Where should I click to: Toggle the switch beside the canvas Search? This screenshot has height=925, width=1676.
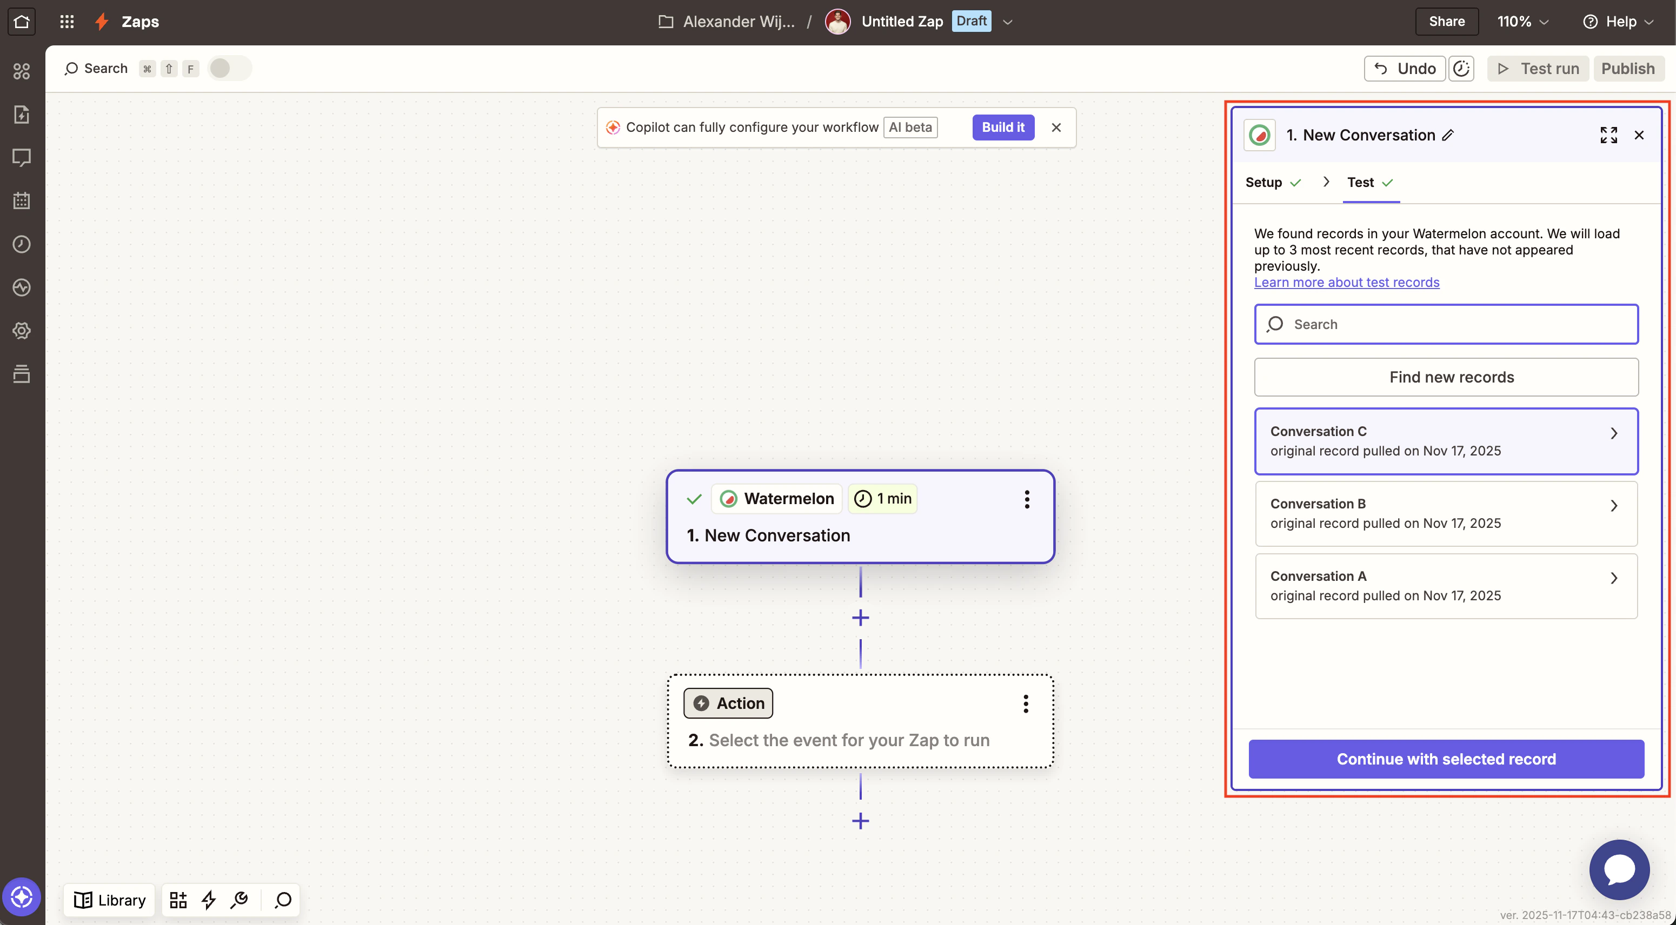[229, 68]
